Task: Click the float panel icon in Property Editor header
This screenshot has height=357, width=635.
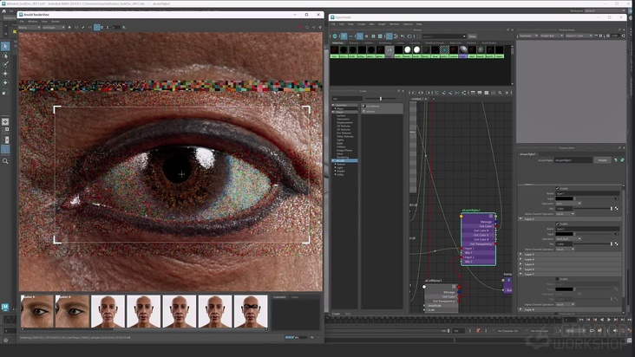Action: (x=619, y=148)
